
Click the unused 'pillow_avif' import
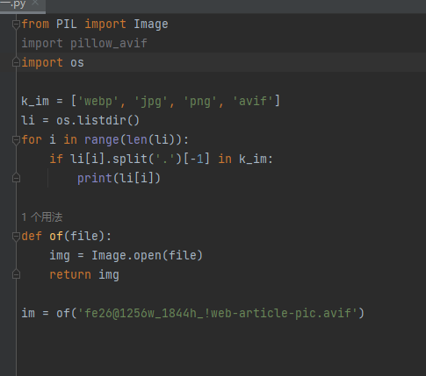click(109, 44)
